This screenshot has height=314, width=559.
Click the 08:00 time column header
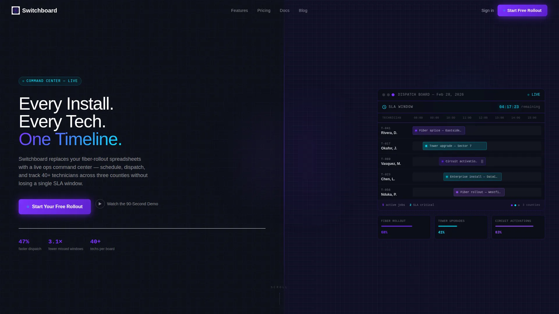pyautogui.click(x=418, y=118)
